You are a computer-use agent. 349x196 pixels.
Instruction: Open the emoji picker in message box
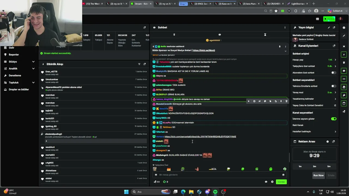283,175
